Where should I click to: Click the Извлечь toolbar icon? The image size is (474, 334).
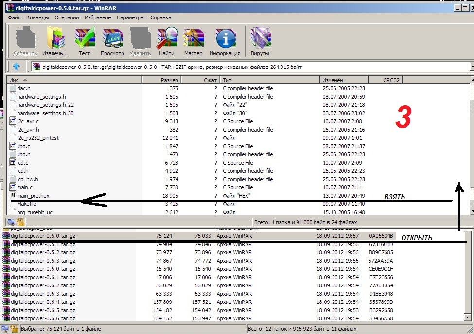(55, 38)
